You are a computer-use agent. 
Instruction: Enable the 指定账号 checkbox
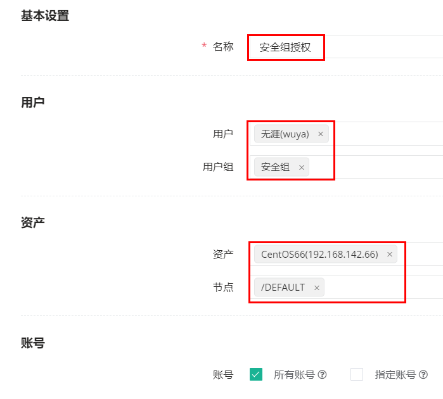[357, 374]
